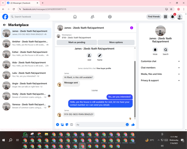The image size is (187, 149).
Task: Choose a GIF icon in composer
Action: coord(71,124)
